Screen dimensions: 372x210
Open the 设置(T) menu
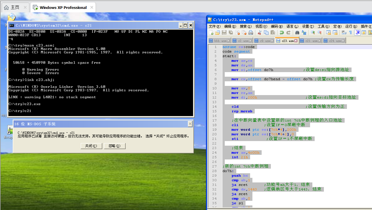308,26
